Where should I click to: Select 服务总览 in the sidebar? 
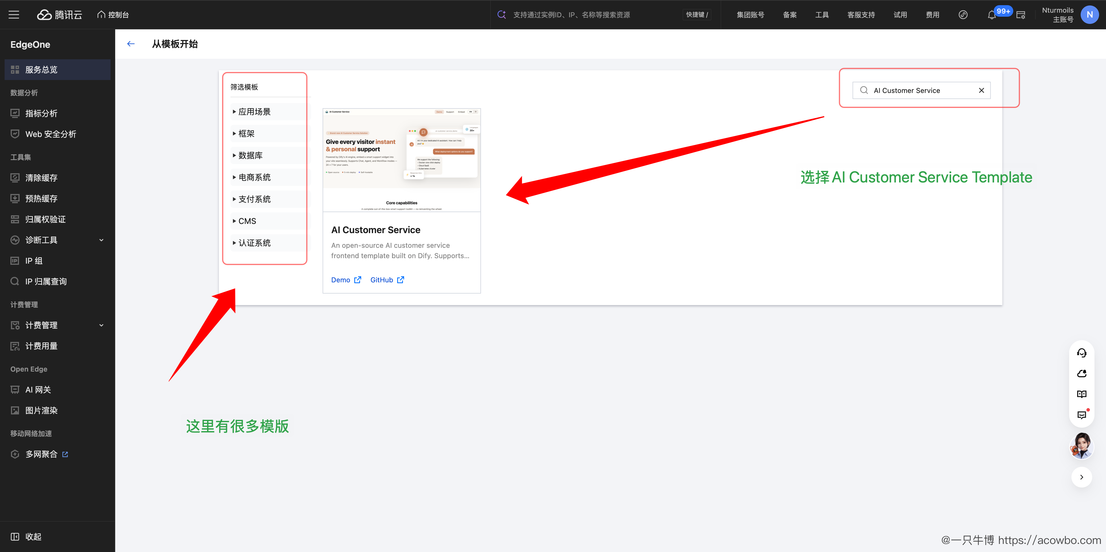pos(58,69)
